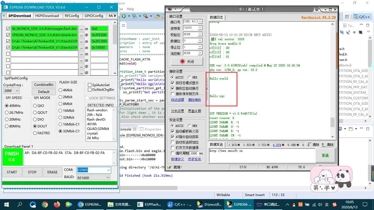Open the COM3 port dropdown in download tool
Image resolution: width=374 pixels, height=210 pixels.
108,170
